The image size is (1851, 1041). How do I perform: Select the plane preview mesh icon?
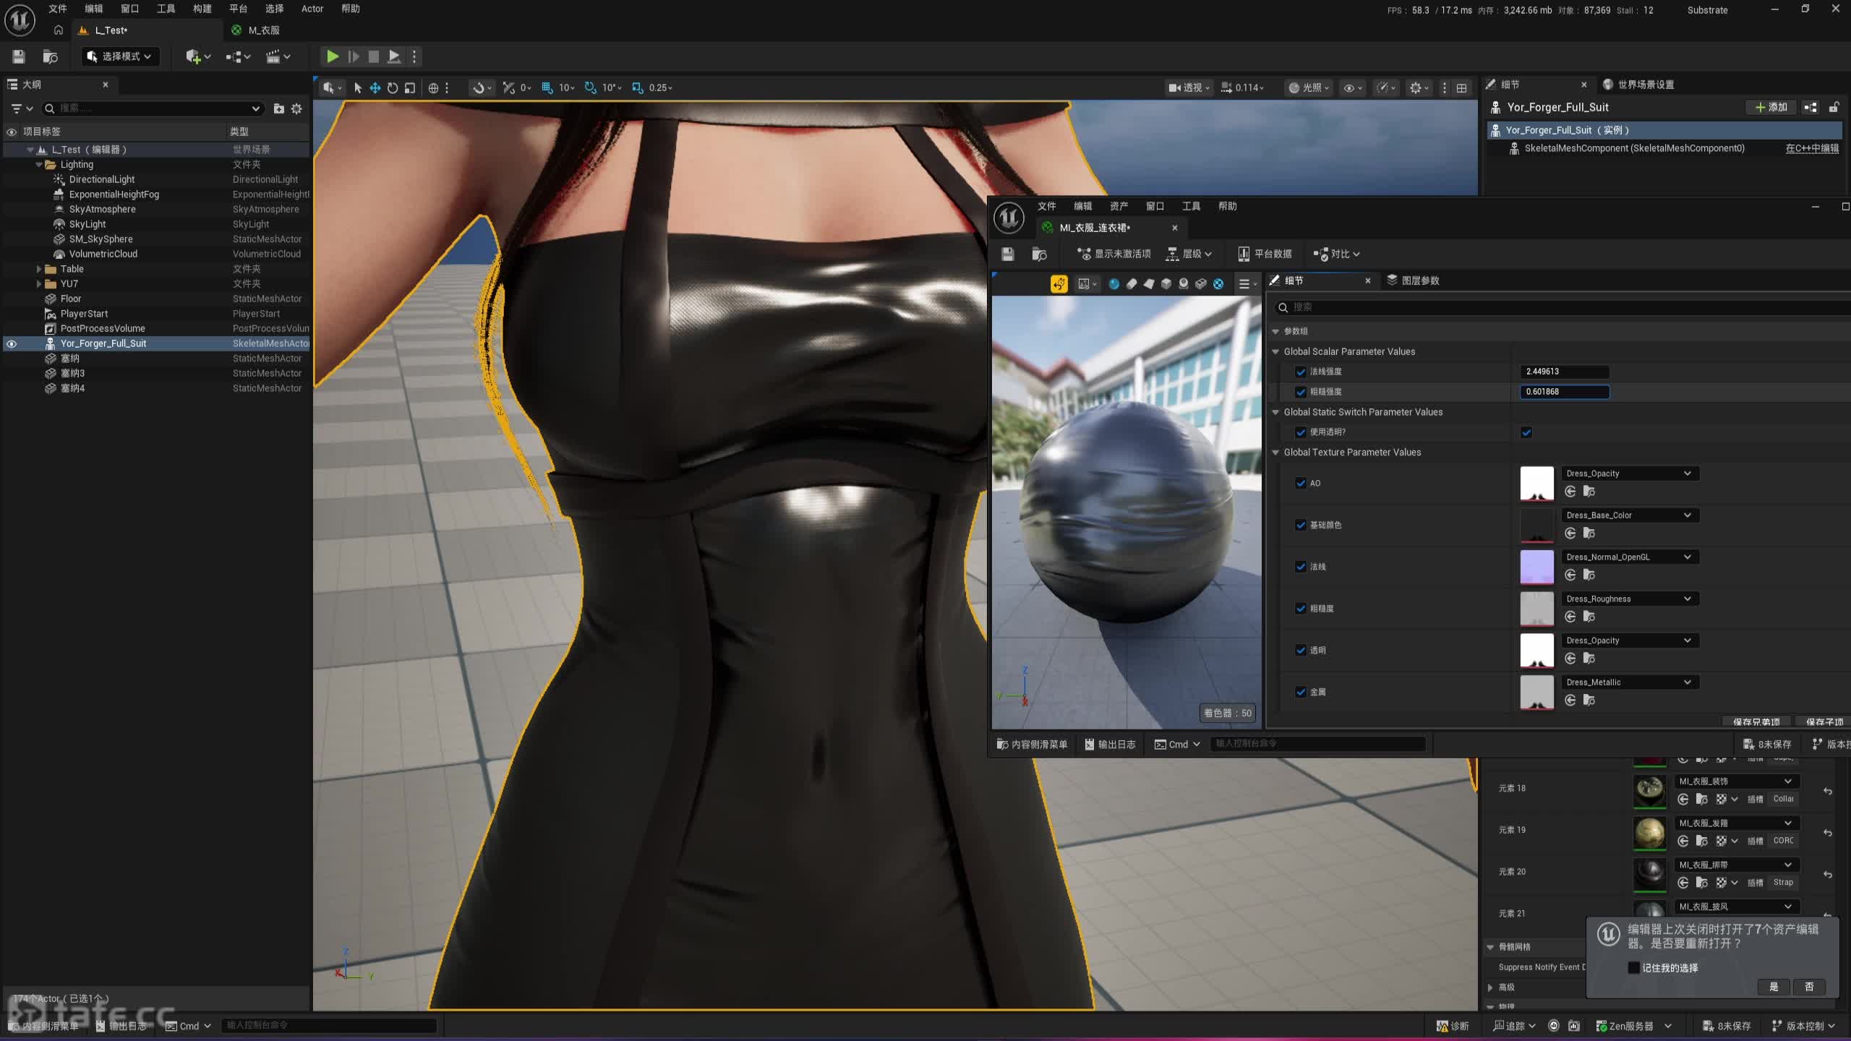click(x=1148, y=283)
